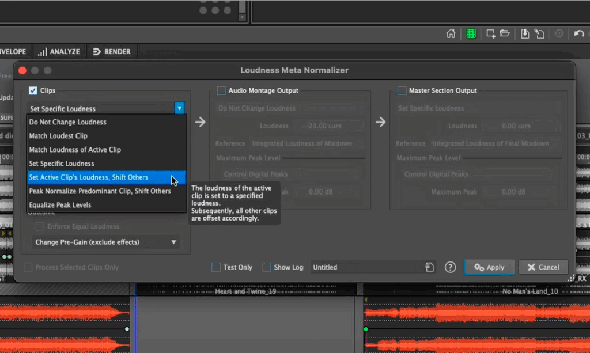
Task: Click the undo arrow icon
Action: [x=579, y=34]
